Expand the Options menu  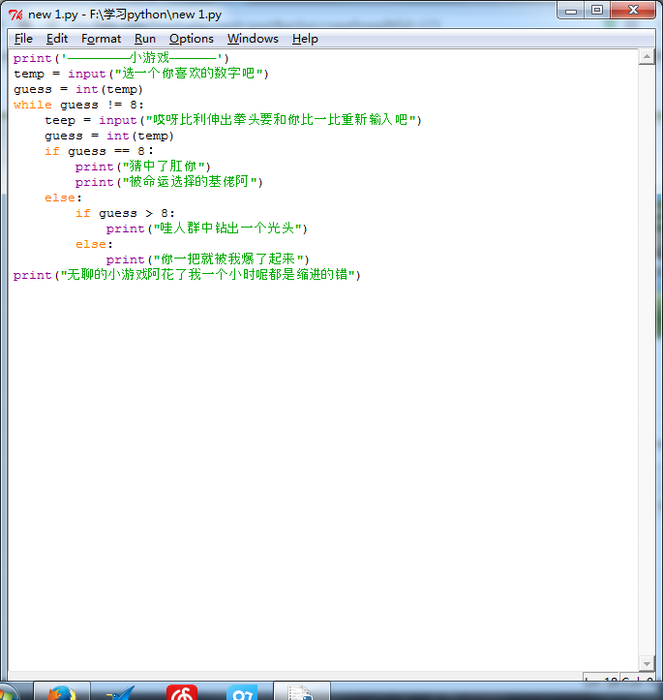192,39
